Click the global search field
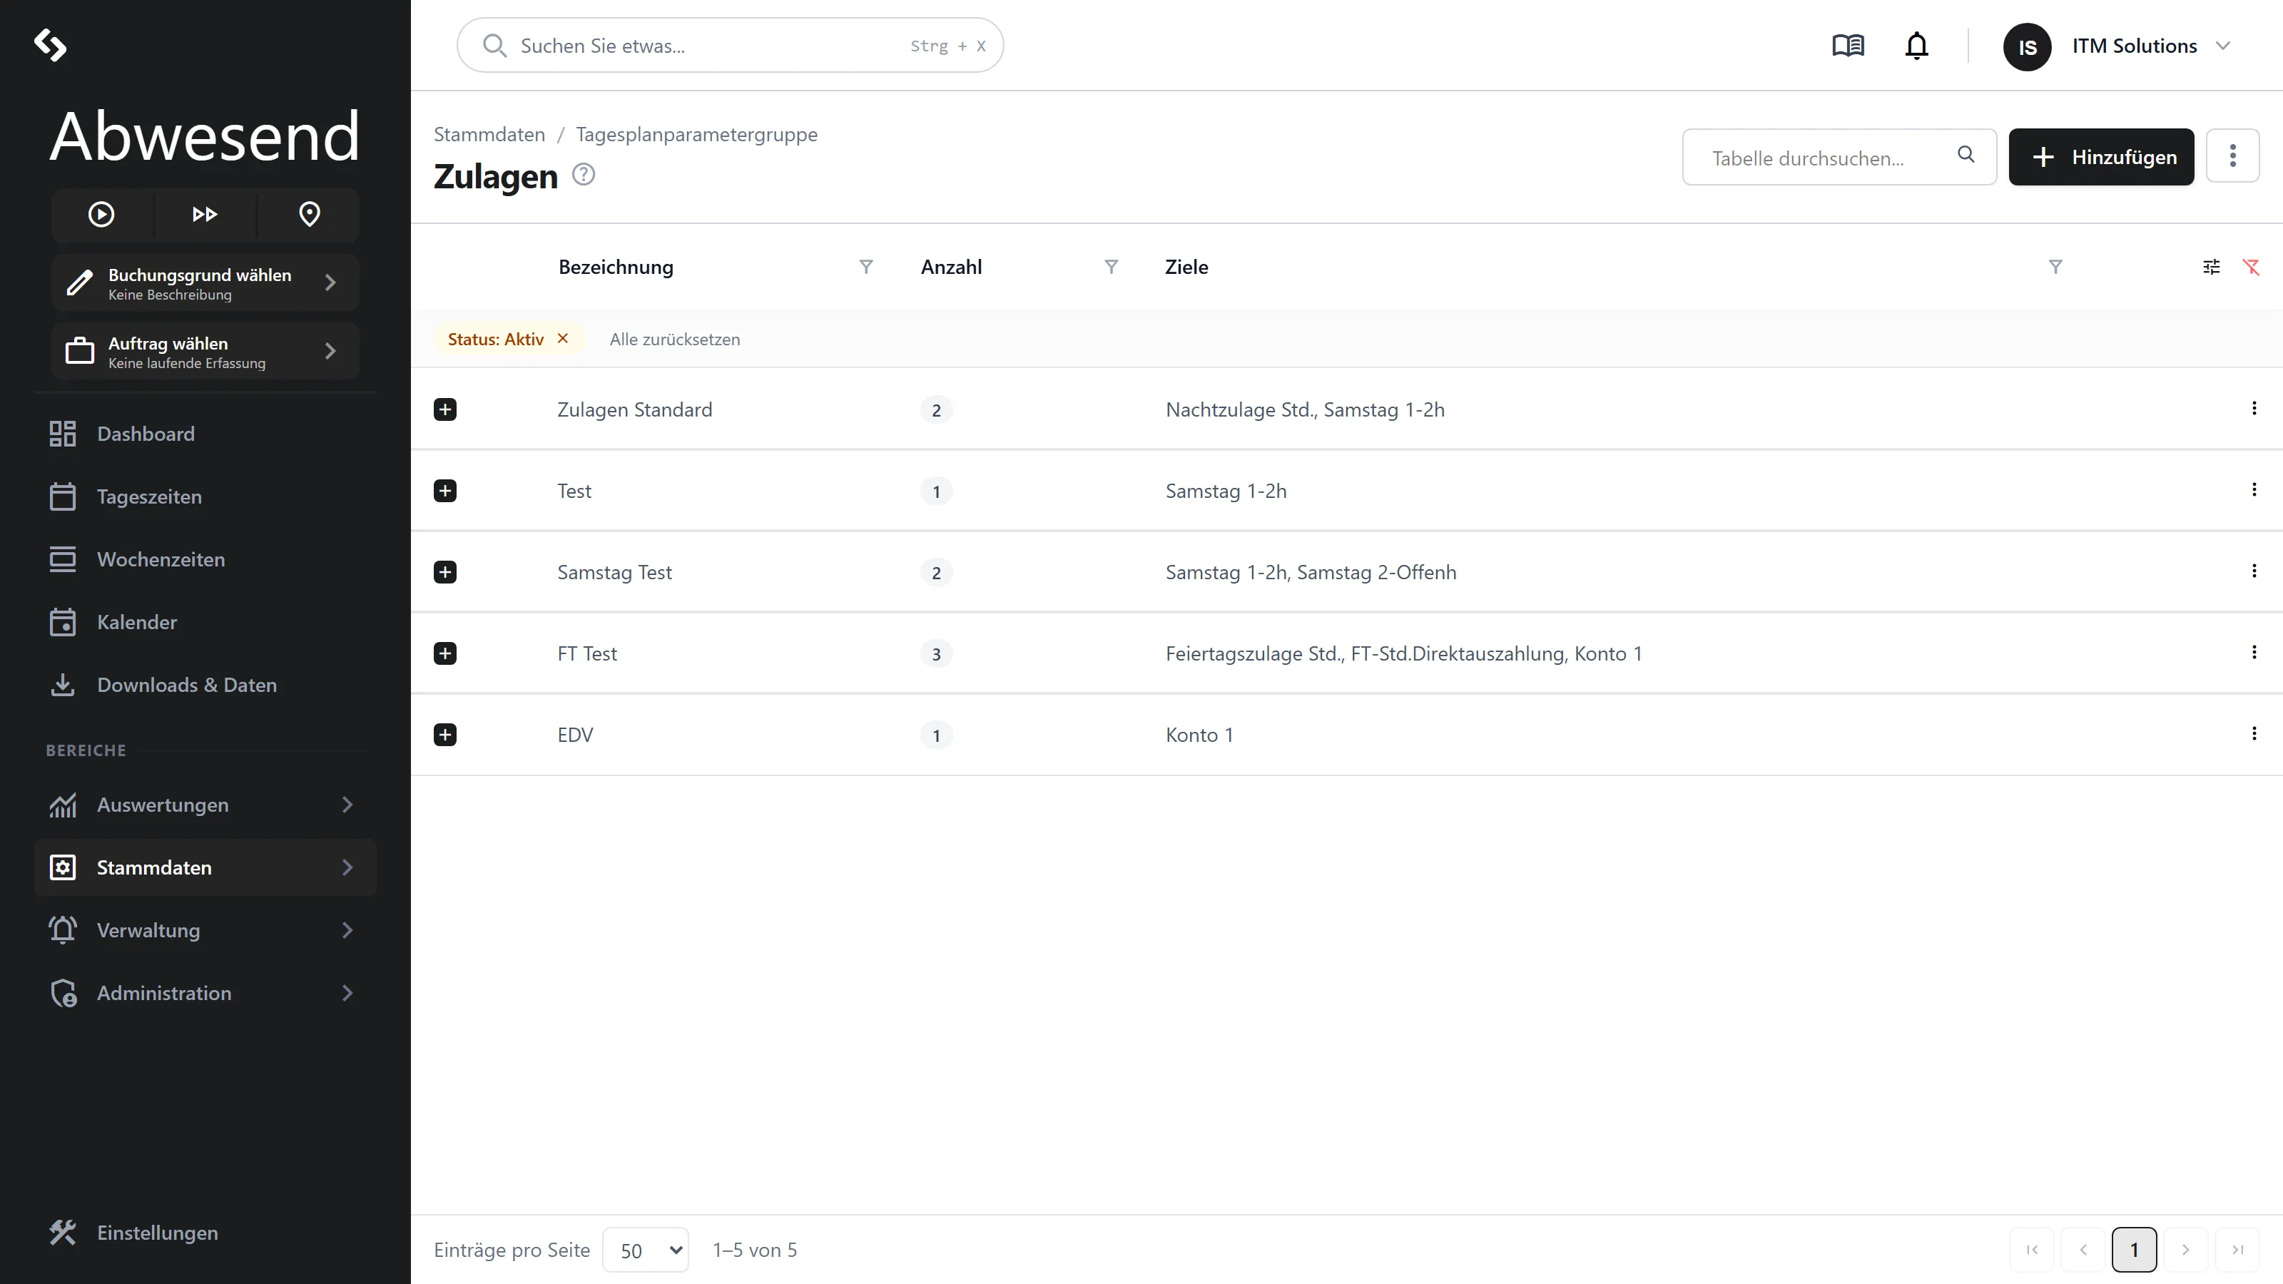Viewport: 2283px width, 1284px height. pos(731,45)
